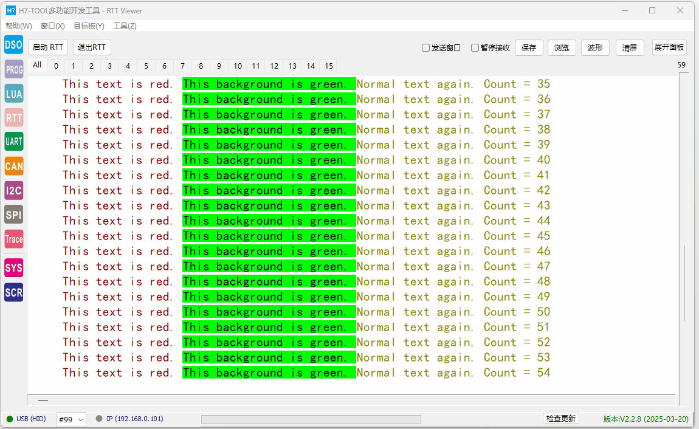Enable the 暂停接收 checkbox

475,47
